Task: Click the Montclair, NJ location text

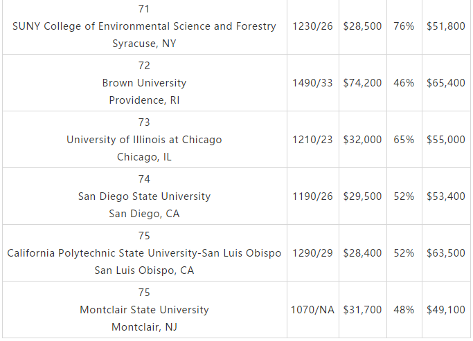Action: 144,327
